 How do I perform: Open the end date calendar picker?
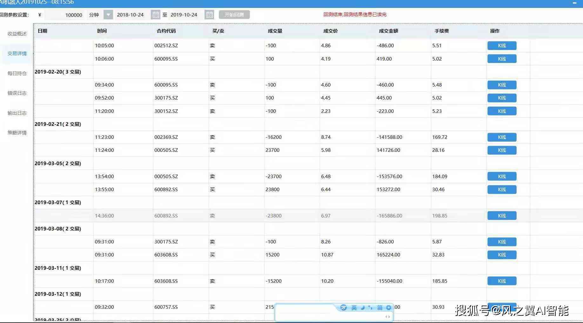(209, 15)
